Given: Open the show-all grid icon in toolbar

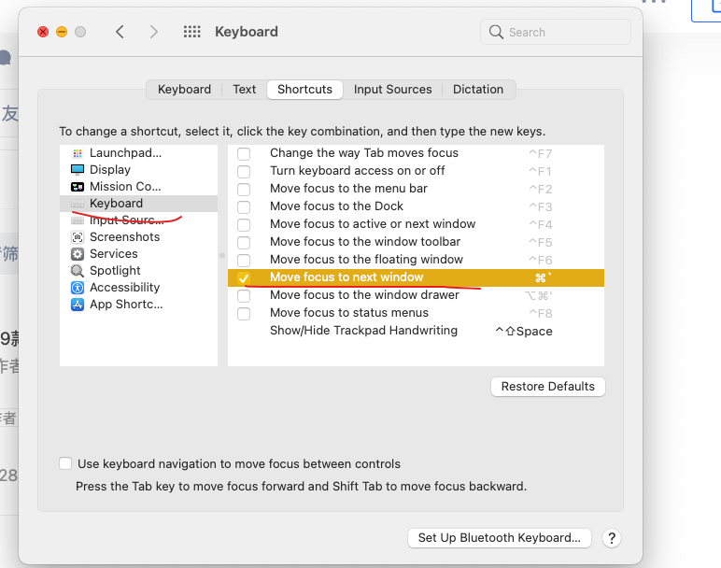Looking at the screenshot, I should 192,32.
